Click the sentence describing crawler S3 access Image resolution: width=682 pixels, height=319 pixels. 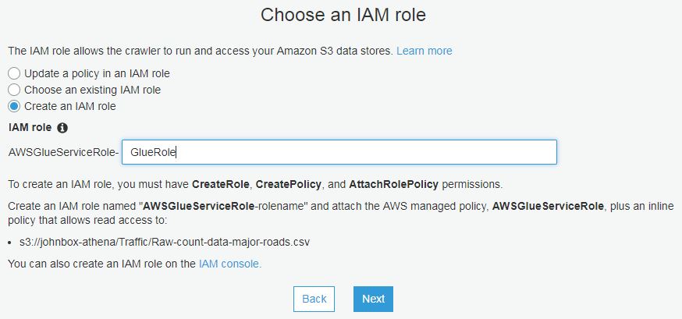click(x=201, y=51)
